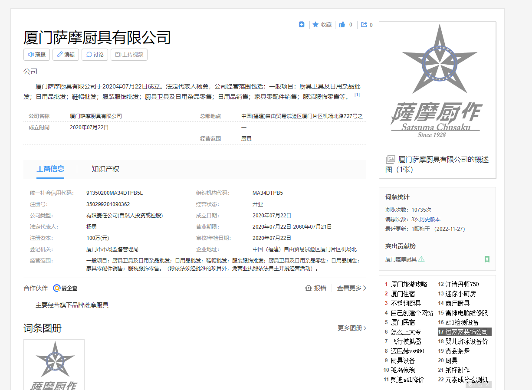This screenshot has width=532, height=390.
Task: Switch to the 知识产权 tab
Action: click(x=105, y=169)
